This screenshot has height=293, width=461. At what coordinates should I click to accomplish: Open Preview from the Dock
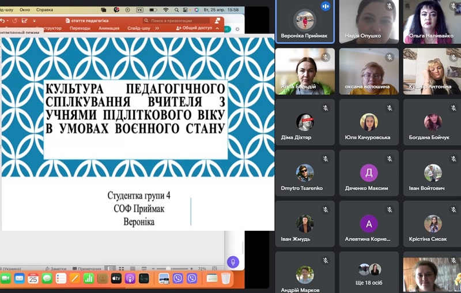pyautogui.click(x=164, y=278)
